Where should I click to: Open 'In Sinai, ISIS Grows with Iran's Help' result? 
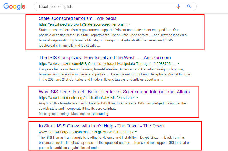(102, 126)
